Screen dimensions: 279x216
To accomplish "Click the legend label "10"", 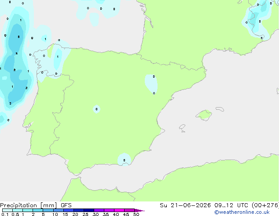I will [x=55, y=214].
